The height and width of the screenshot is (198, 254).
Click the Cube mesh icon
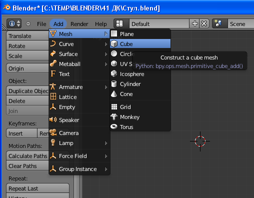114,44
